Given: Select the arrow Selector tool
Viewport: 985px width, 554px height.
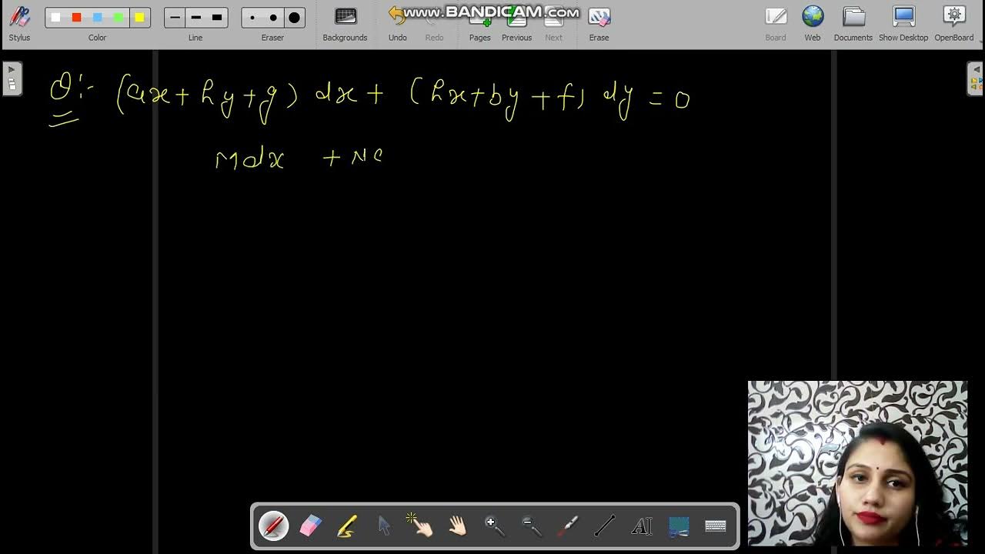Looking at the screenshot, I should (383, 526).
